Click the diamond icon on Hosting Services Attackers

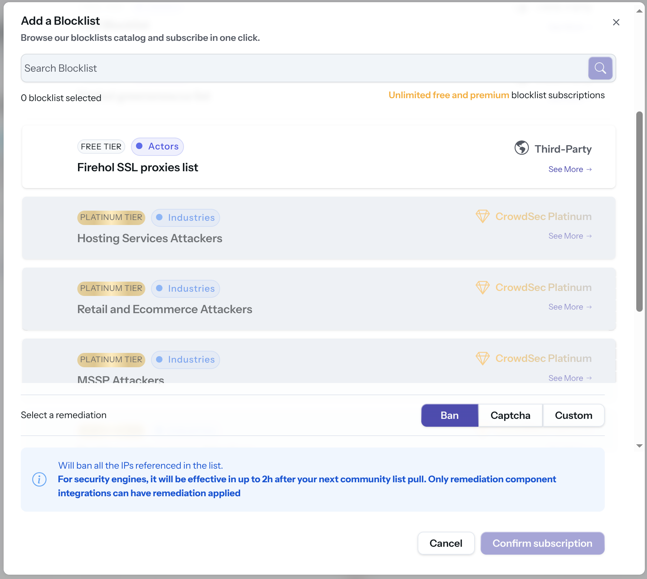(x=482, y=216)
